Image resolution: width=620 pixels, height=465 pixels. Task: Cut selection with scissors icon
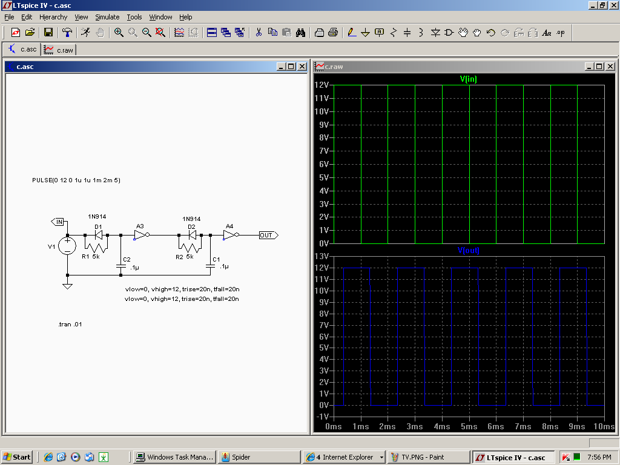[259, 33]
